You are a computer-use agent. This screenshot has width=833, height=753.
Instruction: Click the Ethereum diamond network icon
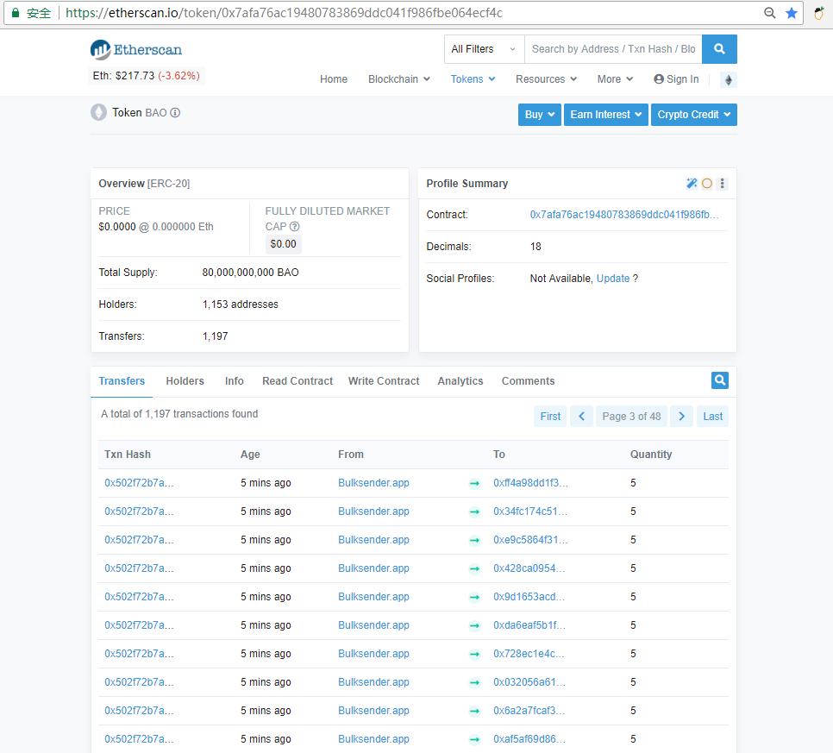coord(729,79)
